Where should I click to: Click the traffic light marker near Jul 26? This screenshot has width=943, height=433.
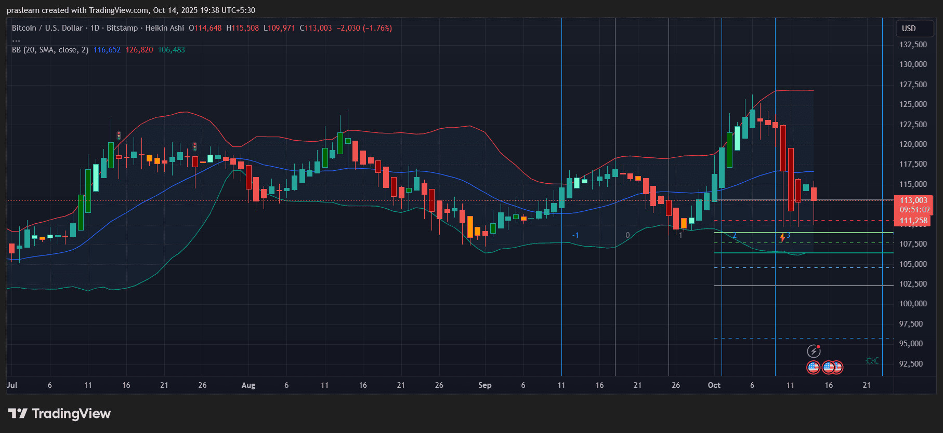pos(195,147)
